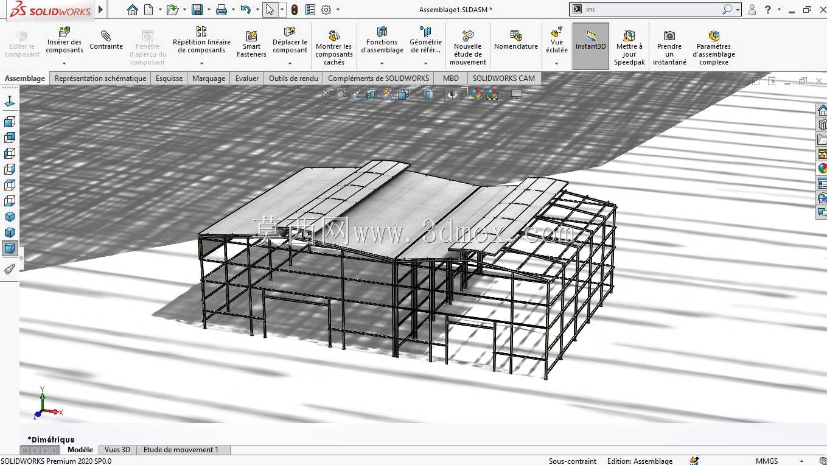Click Montrer les composants cachés

(333, 47)
